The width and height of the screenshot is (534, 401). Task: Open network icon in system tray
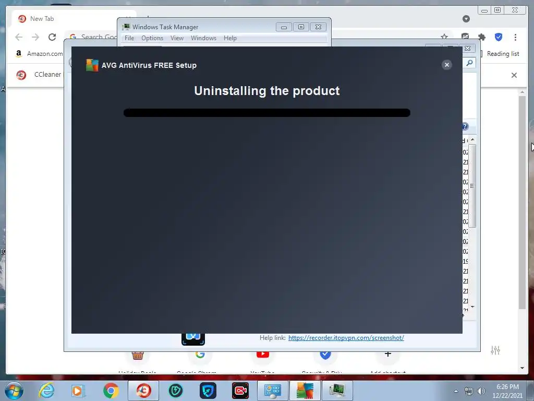click(469, 392)
